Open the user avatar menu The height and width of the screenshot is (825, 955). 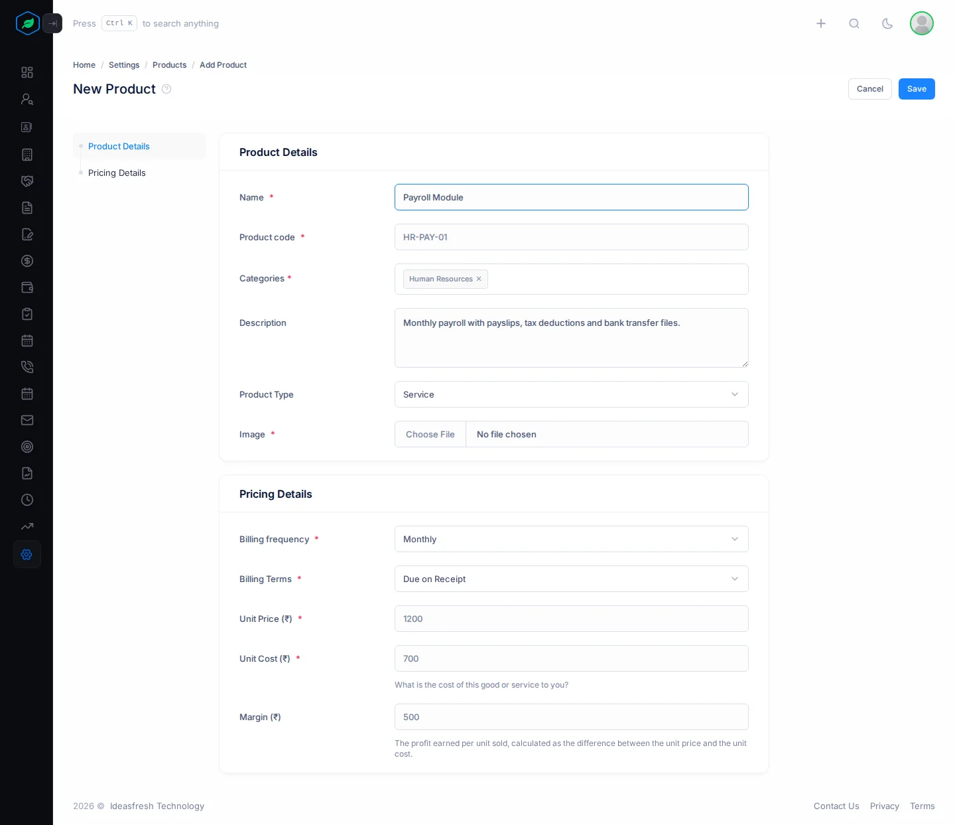(x=922, y=23)
